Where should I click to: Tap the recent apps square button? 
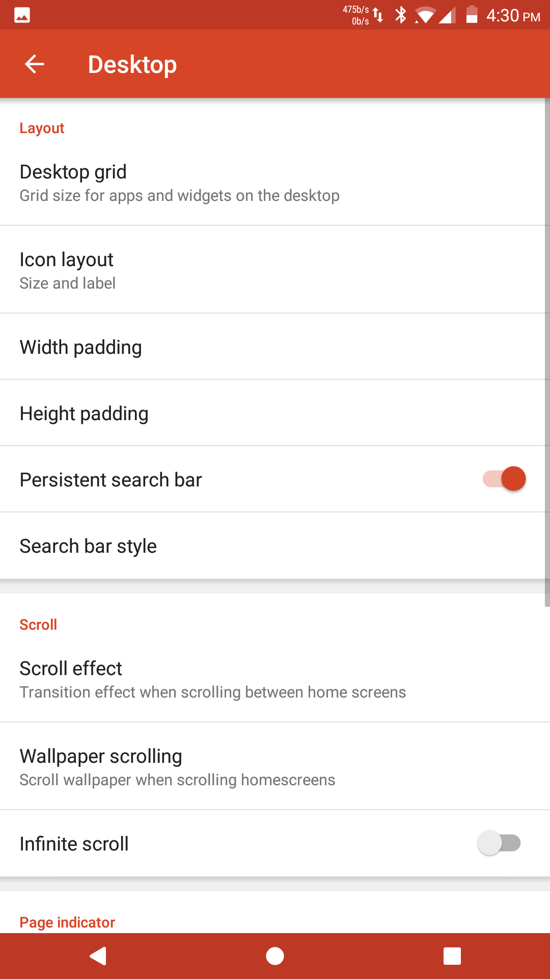[x=452, y=956]
